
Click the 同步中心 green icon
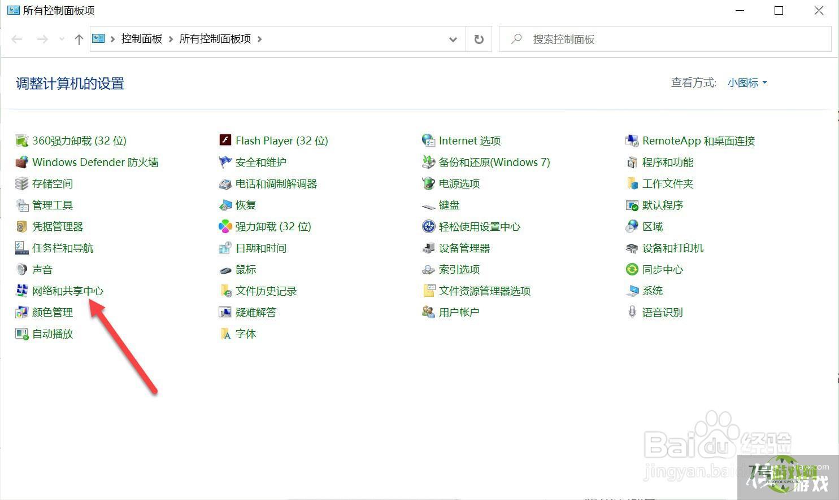[x=632, y=269]
